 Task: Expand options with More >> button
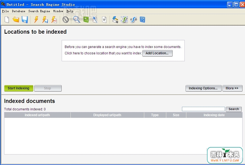pyautogui.click(x=232, y=88)
